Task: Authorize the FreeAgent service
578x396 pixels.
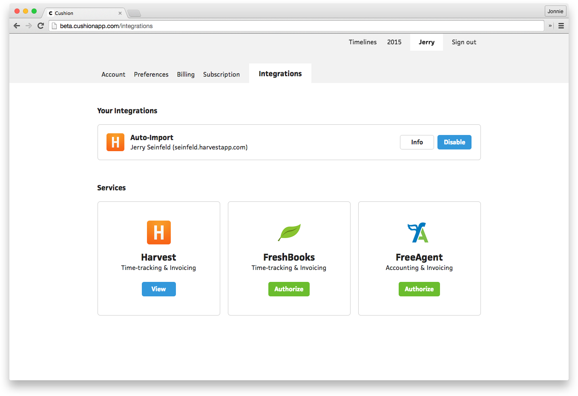Action: click(419, 289)
